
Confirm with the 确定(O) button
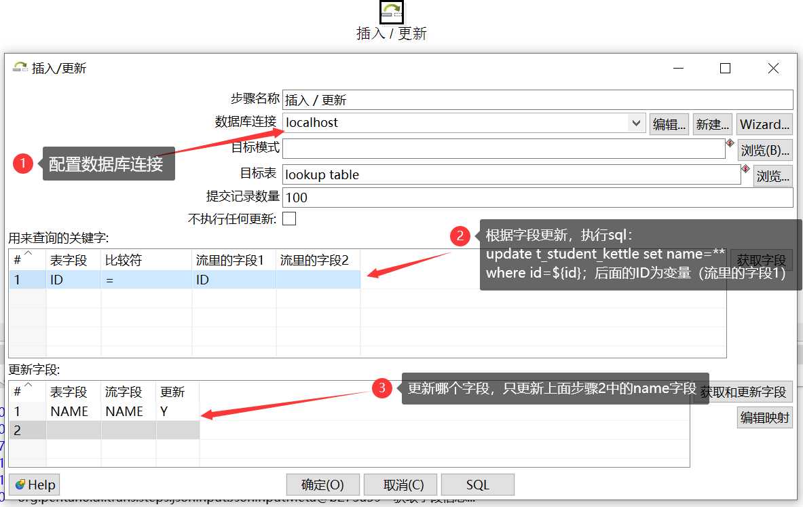322,485
